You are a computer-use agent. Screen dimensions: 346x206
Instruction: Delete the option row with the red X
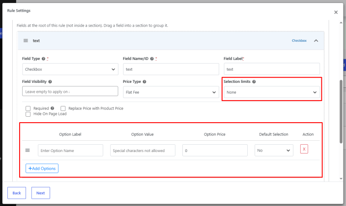pos(304,149)
